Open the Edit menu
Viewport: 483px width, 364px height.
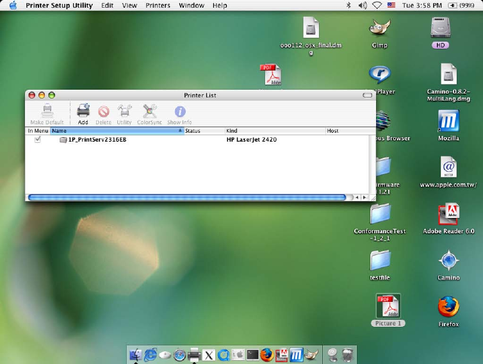(107, 5)
